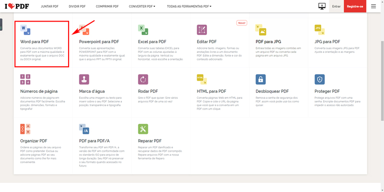Select the Editar PDF icon
Viewport: 384px width, 192px height.
click(x=202, y=30)
